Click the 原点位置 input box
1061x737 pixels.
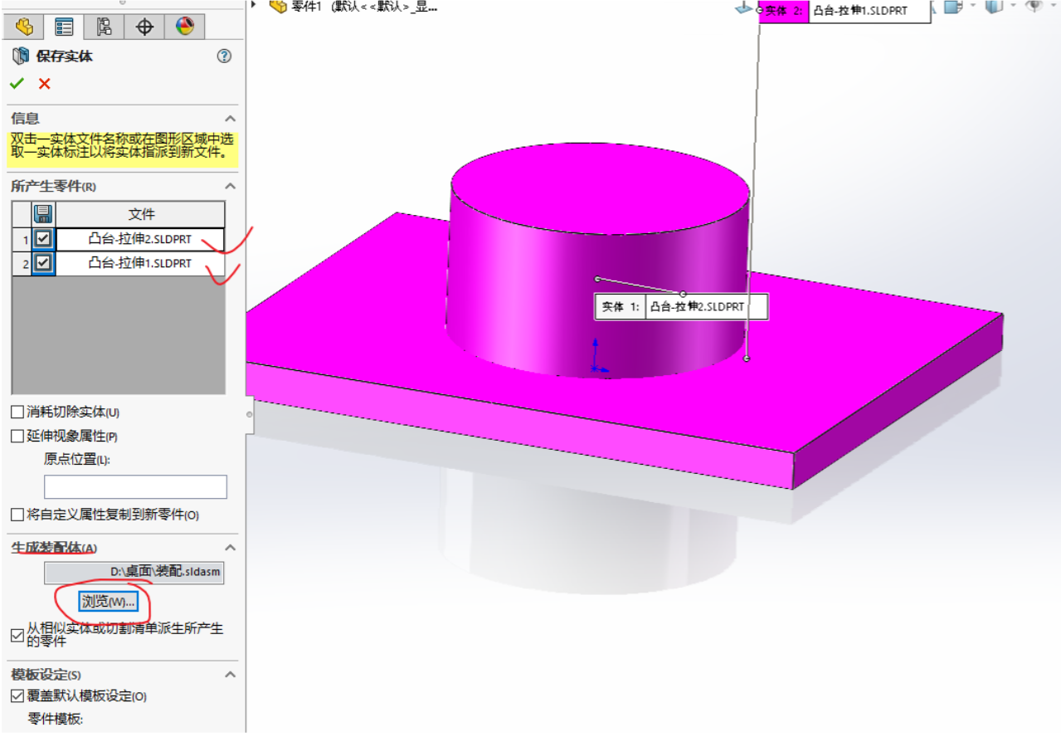135,486
